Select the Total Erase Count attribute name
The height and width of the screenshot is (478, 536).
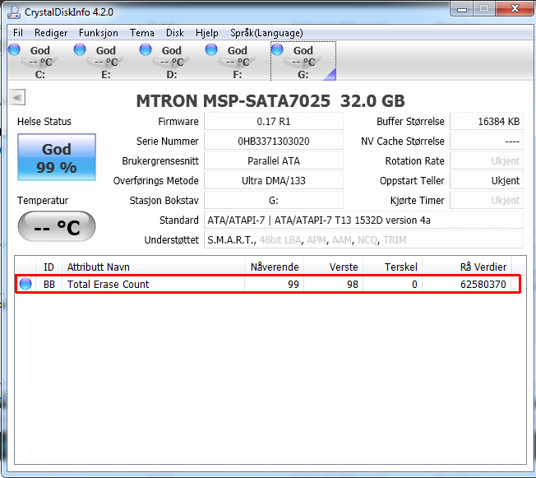click(108, 285)
